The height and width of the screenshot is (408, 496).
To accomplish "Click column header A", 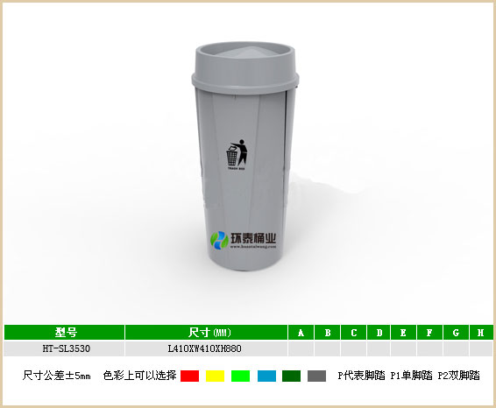I will pyautogui.click(x=301, y=333).
